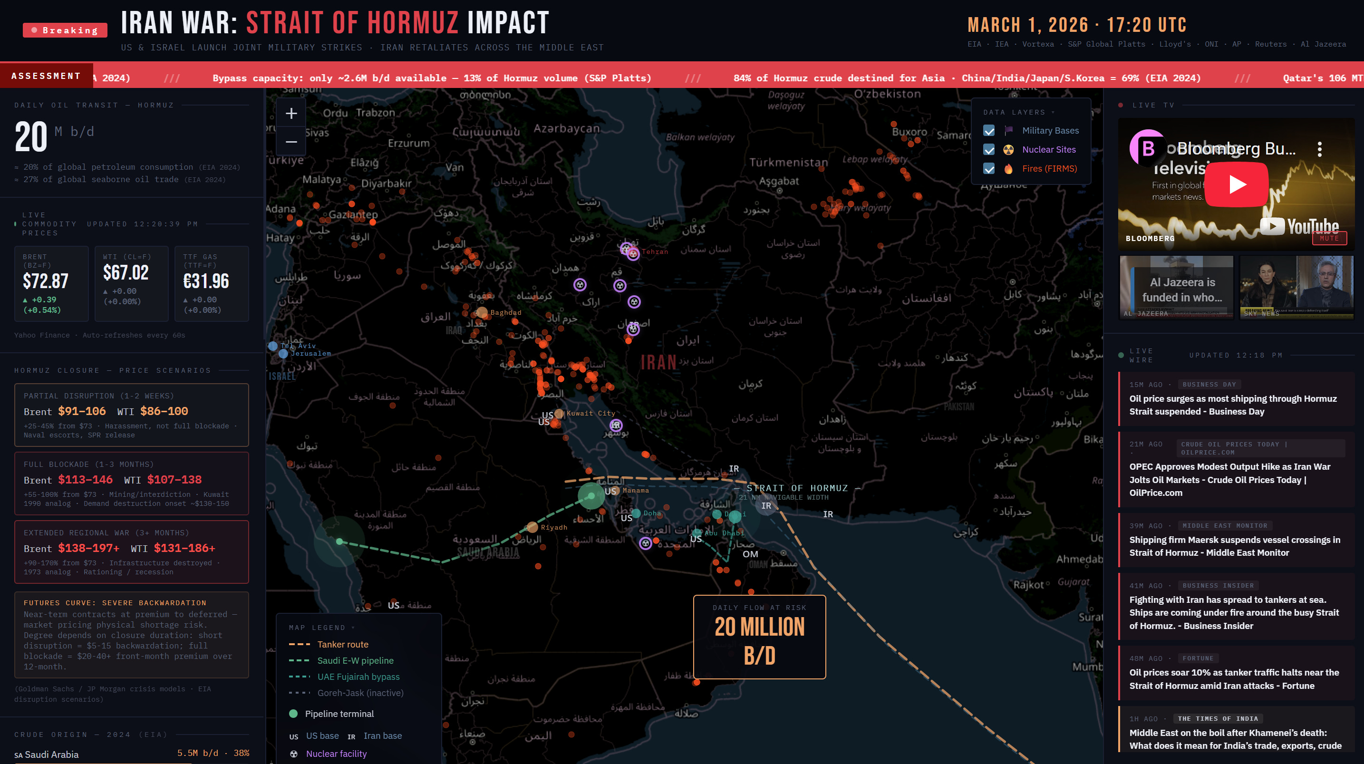The image size is (1364, 764).
Task: Click the Breaking badge in header
Action: tap(65, 30)
